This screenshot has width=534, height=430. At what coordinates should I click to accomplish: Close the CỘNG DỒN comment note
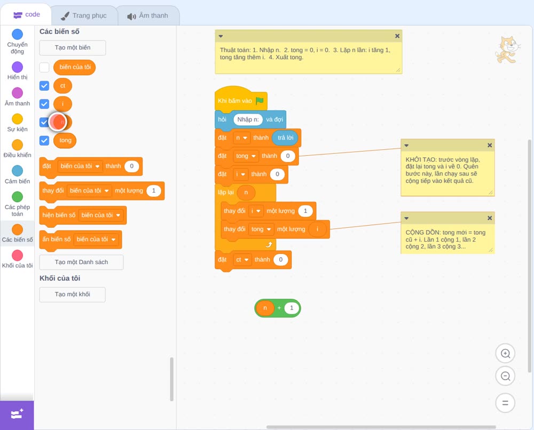click(490, 218)
